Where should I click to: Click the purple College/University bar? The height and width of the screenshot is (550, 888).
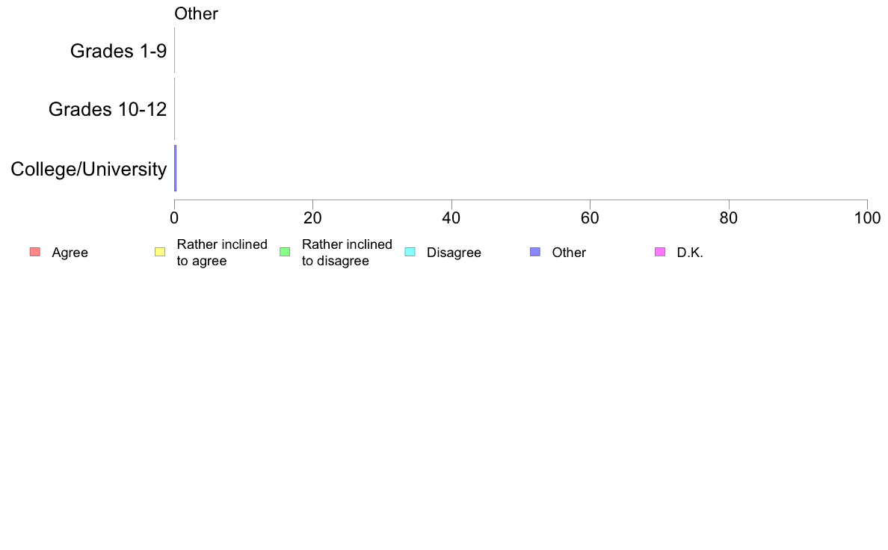coord(176,168)
